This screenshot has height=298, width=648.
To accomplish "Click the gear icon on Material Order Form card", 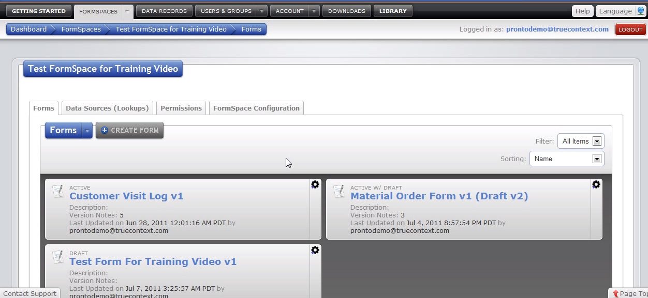I will [x=596, y=184].
